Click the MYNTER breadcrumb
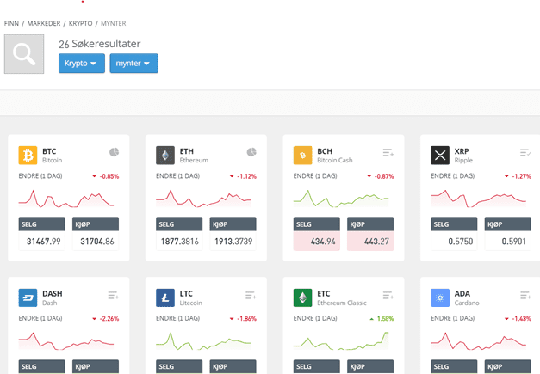The image size is (540, 374). [114, 23]
